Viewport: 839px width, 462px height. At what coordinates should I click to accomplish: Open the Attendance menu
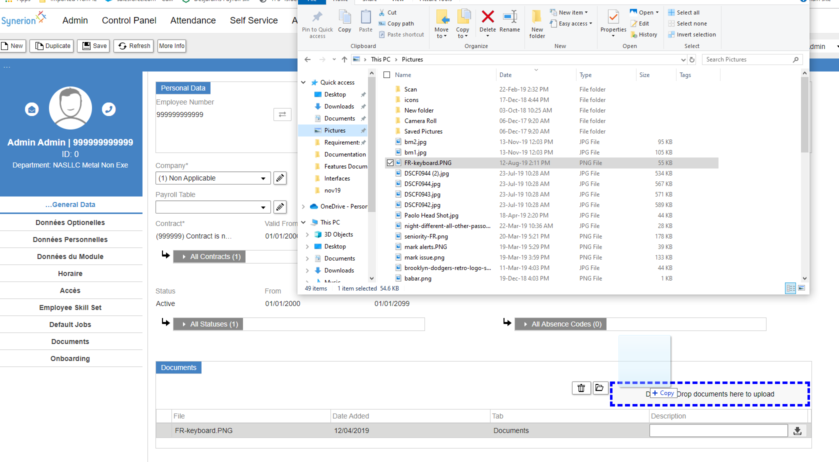coord(193,20)
